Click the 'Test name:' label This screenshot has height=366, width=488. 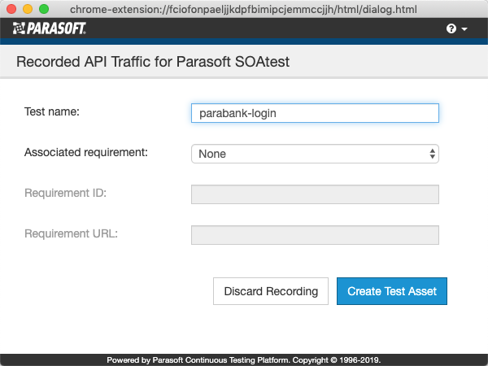tap(52, 111)
